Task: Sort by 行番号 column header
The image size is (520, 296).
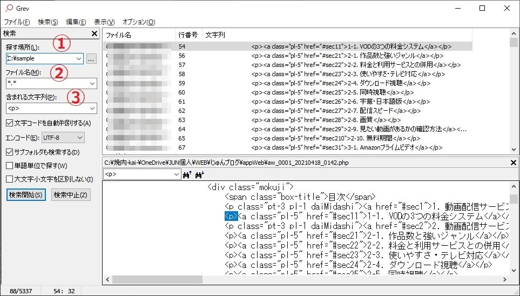Action: point(188,35)
